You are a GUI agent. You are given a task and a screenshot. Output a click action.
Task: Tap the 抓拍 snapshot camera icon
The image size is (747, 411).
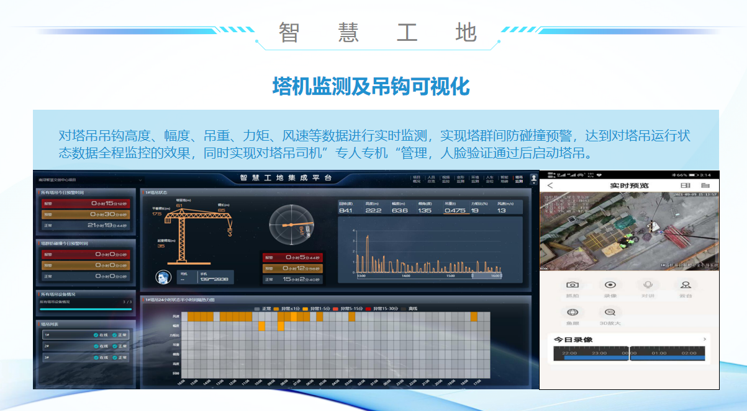click(x=572, y=285)
